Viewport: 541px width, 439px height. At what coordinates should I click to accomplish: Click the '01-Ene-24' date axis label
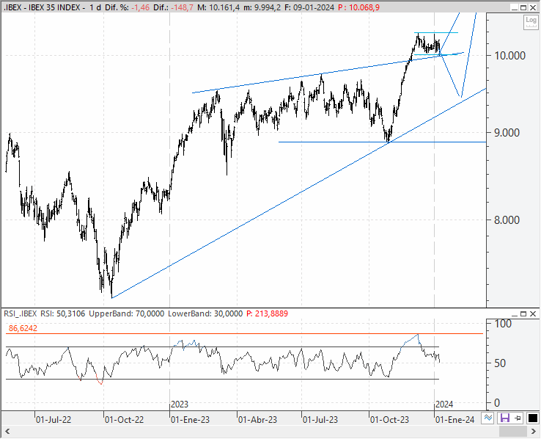(x=455, y=420)
